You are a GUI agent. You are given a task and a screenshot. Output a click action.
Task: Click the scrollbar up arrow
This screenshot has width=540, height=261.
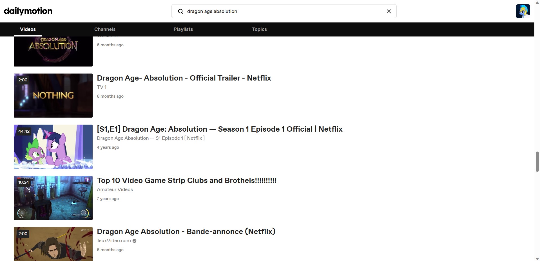[x=537, y=3]
